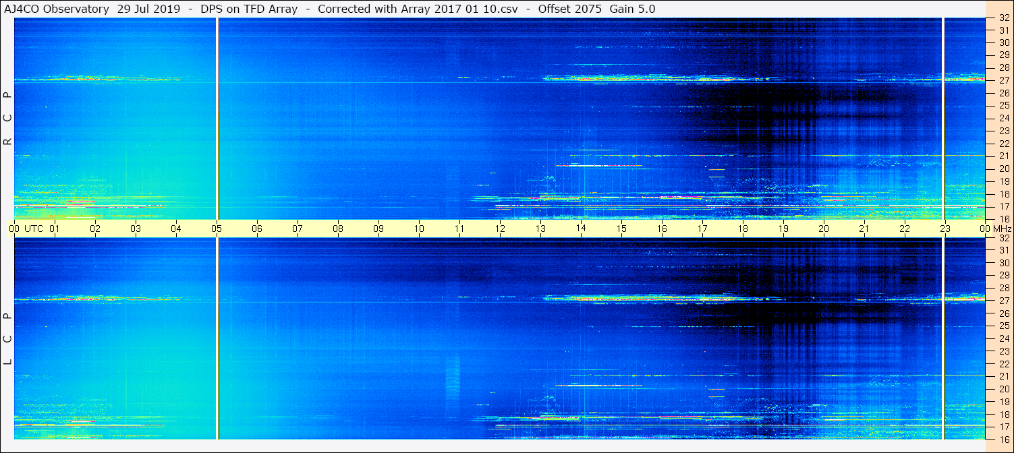Click the 'AJ4CO Observatory' title text
This screenshot has width=1014, height=453.
[x=56, y=9]
